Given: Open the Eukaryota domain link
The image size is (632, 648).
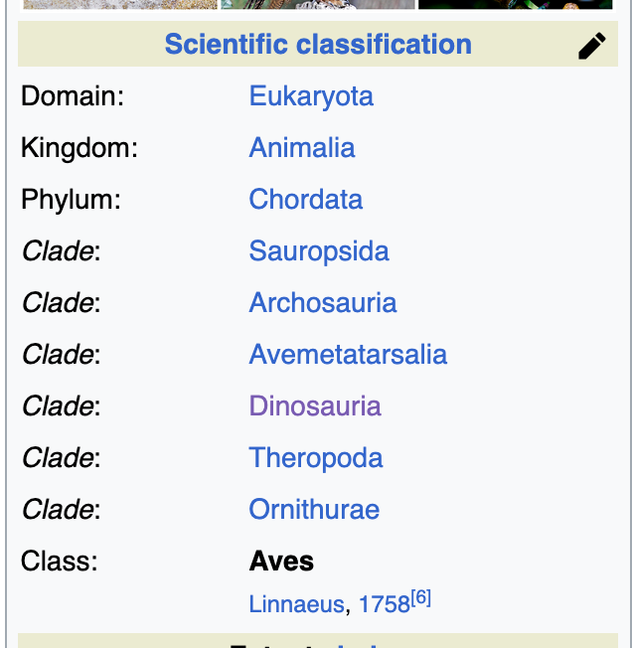Looking at the screenshot, I should coord(311,96).
